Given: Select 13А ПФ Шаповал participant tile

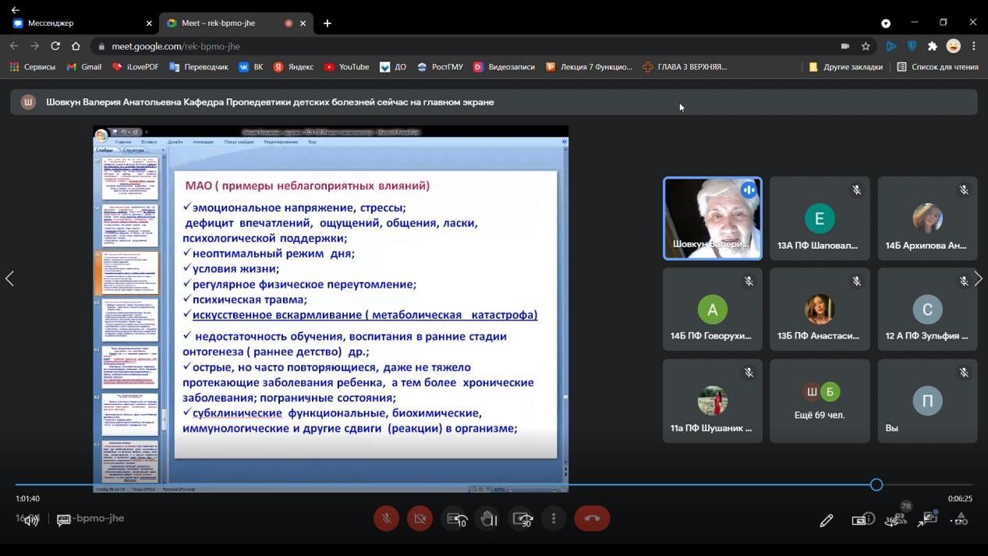Looking at the screenshot, I should pyautogui.click(x=820, y=218).
